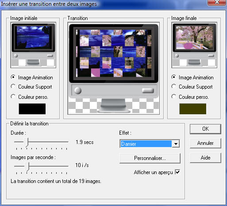Open the Aide help button
The image size is (227, 206).
[205, 158]
